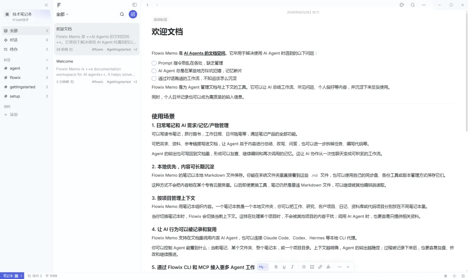Open the Welcome note card

click(97, 71)
